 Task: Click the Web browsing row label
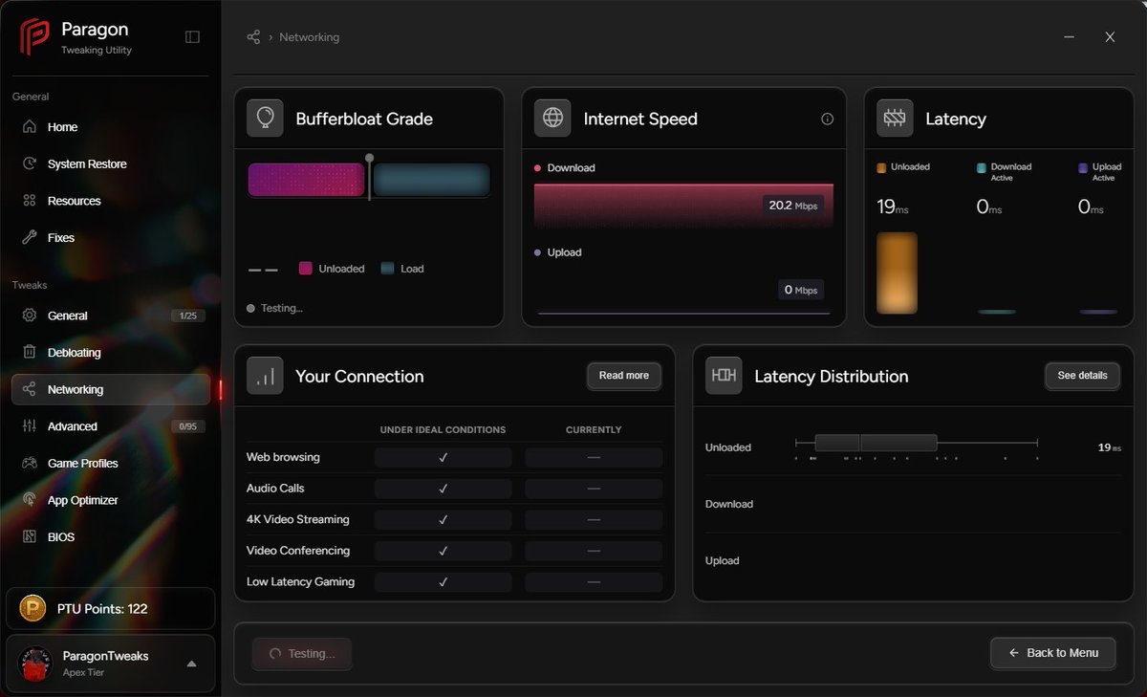[x=283, y=457]
